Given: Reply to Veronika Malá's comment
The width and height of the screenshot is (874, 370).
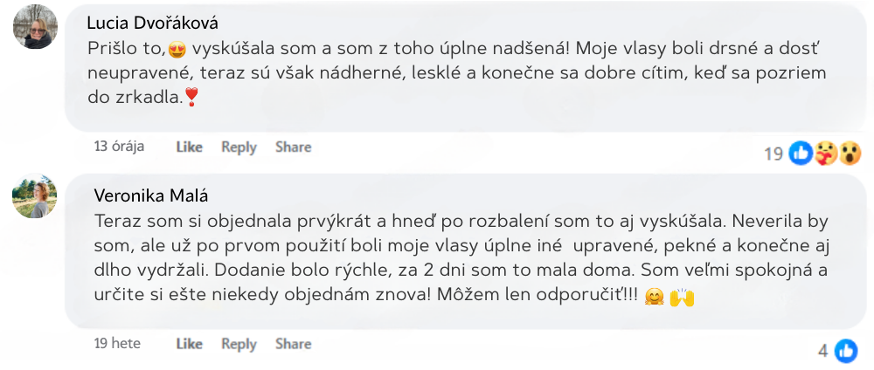Looking at the screenshot, I should (239, 344).
